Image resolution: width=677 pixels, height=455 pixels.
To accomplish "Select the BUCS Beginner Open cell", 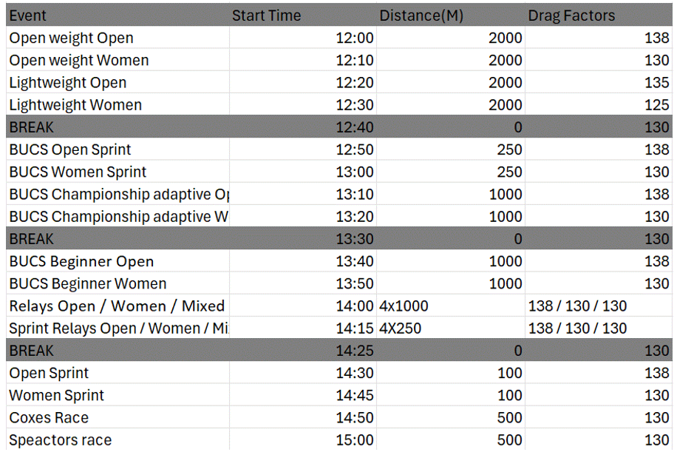I will tap(117, 261).
